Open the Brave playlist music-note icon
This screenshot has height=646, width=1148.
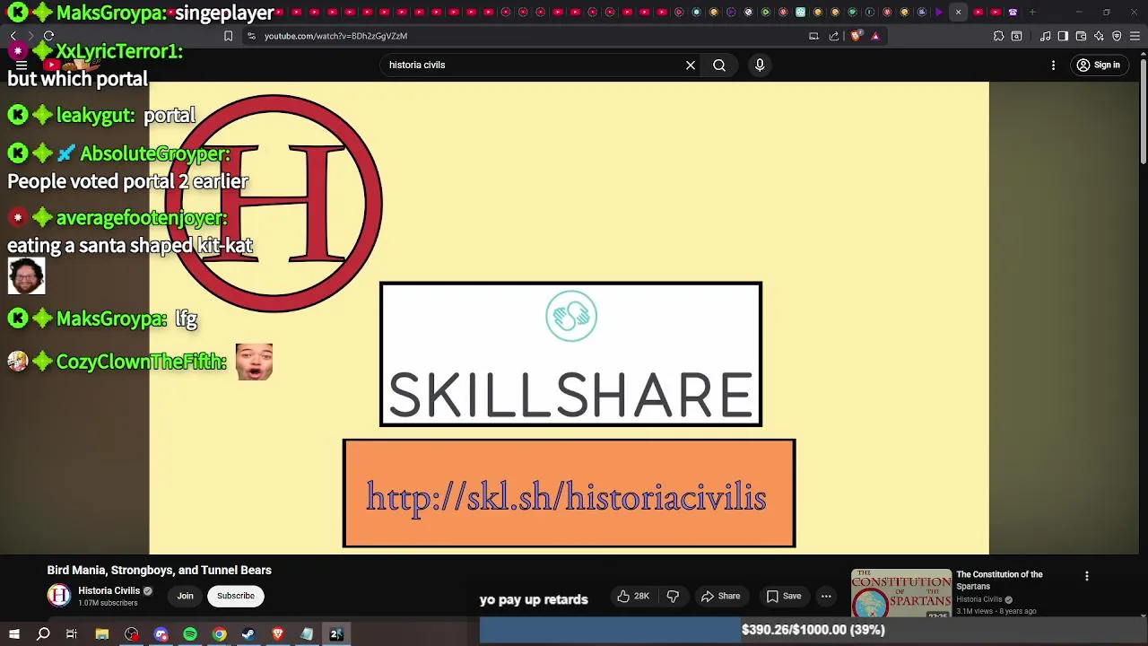pyautogui.click(x=1046, y=36)
